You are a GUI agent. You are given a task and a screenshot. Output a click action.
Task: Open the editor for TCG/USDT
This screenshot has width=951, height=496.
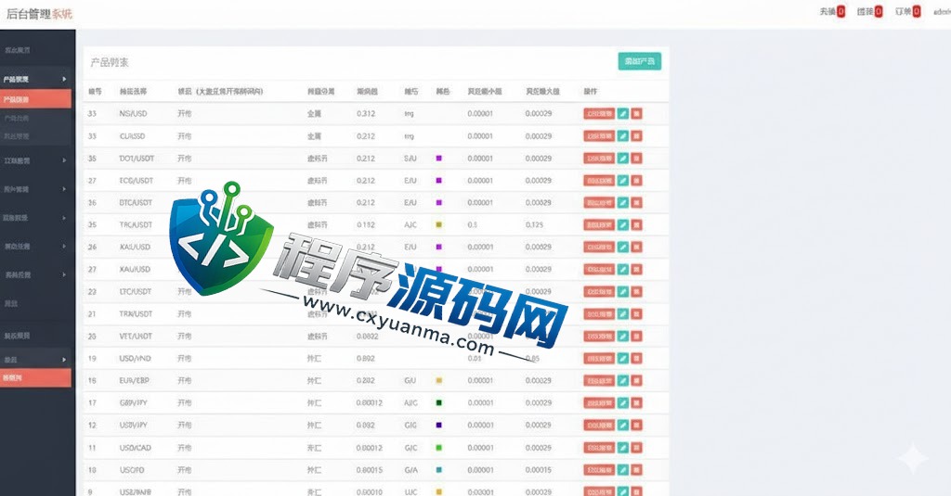point(623,181)
